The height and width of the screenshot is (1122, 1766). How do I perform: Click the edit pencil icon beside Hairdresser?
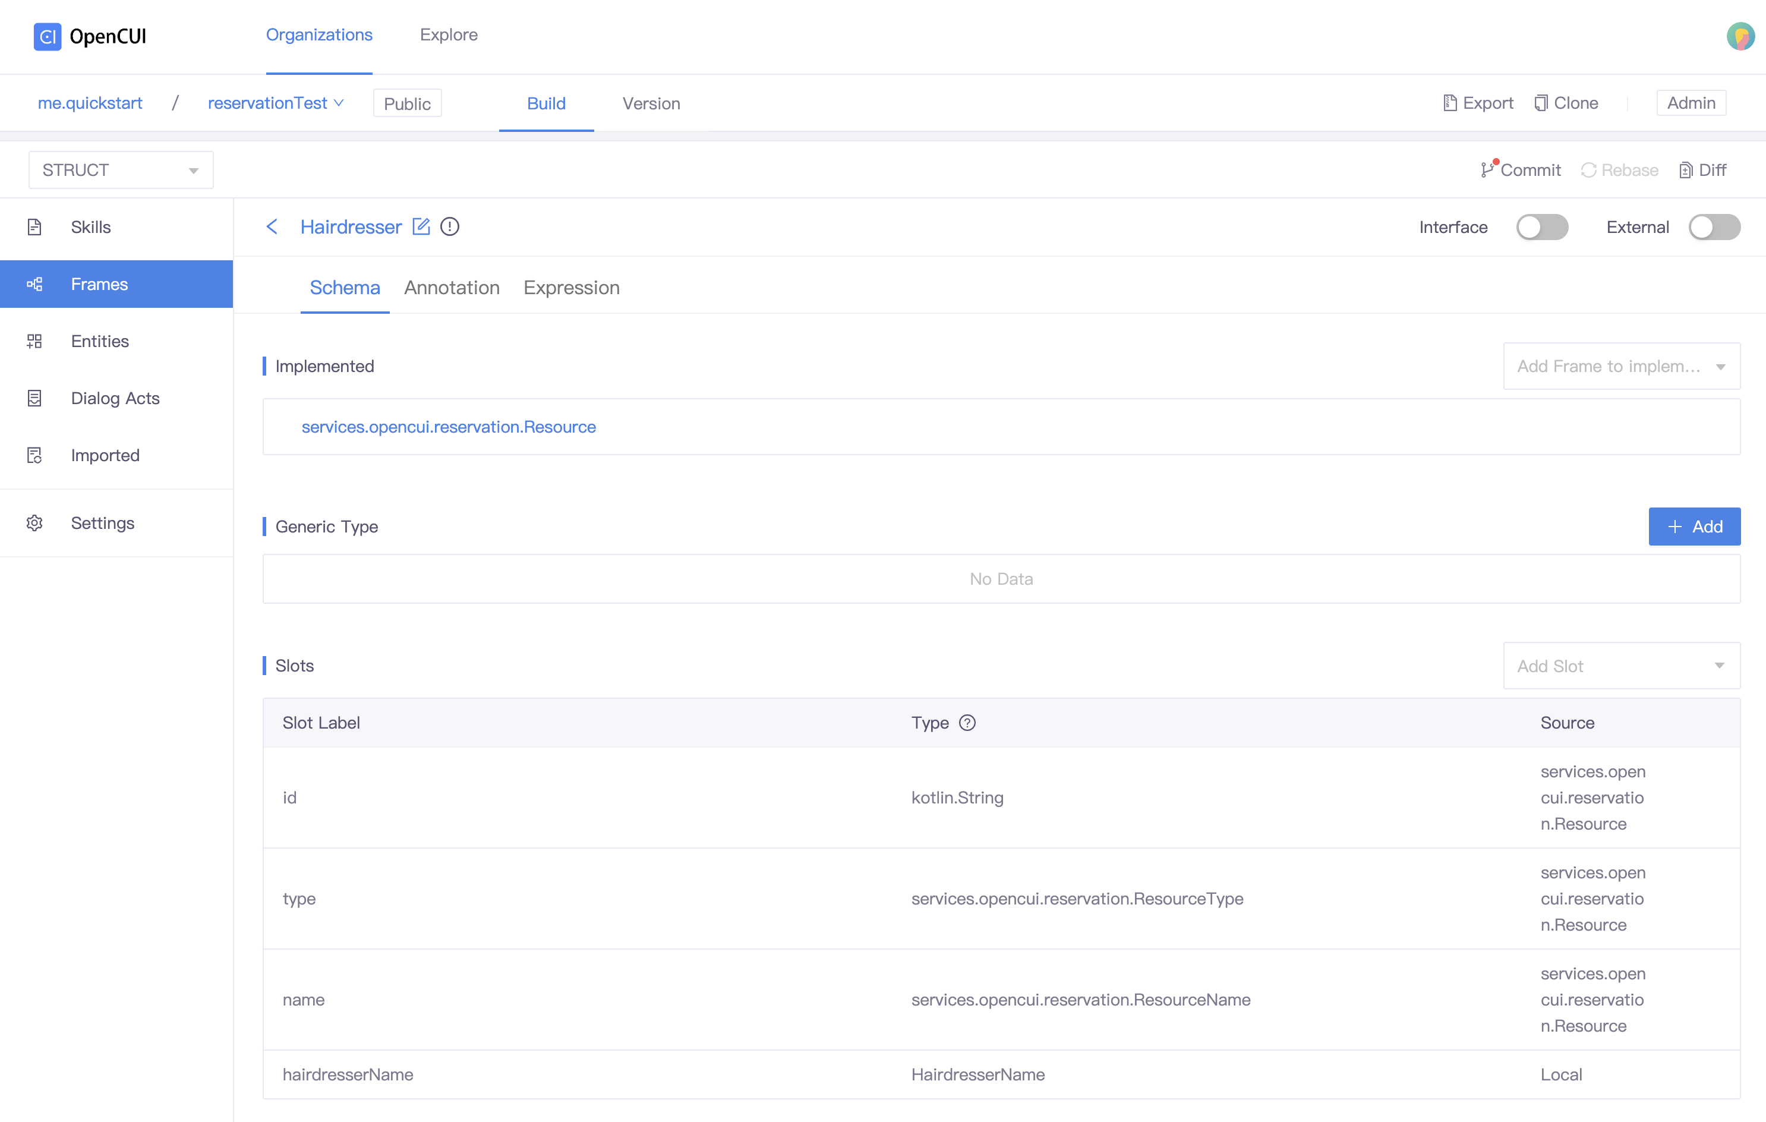point(421,226)
